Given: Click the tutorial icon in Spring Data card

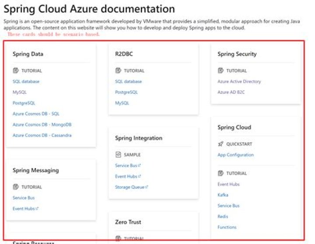Looking at the screenshot, I should [x=16, y=71].
